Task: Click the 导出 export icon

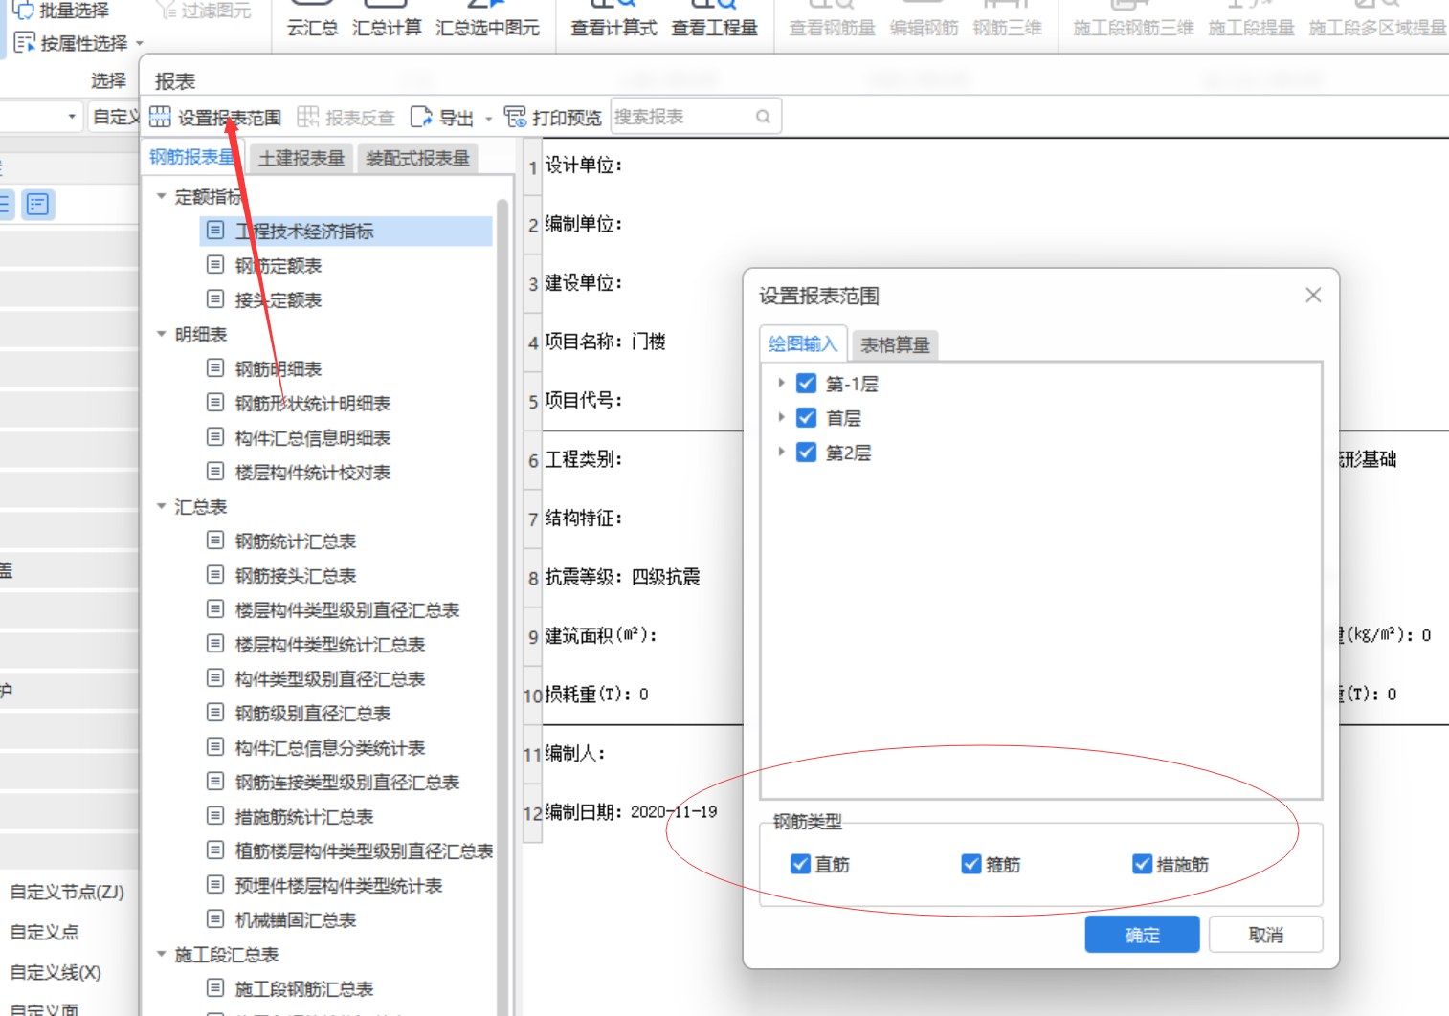Action: pyautogui.click(x=420, y=118)
